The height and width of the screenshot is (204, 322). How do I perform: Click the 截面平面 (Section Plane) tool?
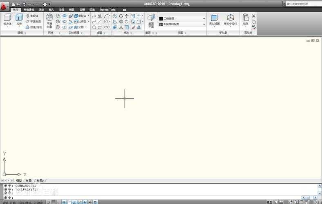[151, 18]
